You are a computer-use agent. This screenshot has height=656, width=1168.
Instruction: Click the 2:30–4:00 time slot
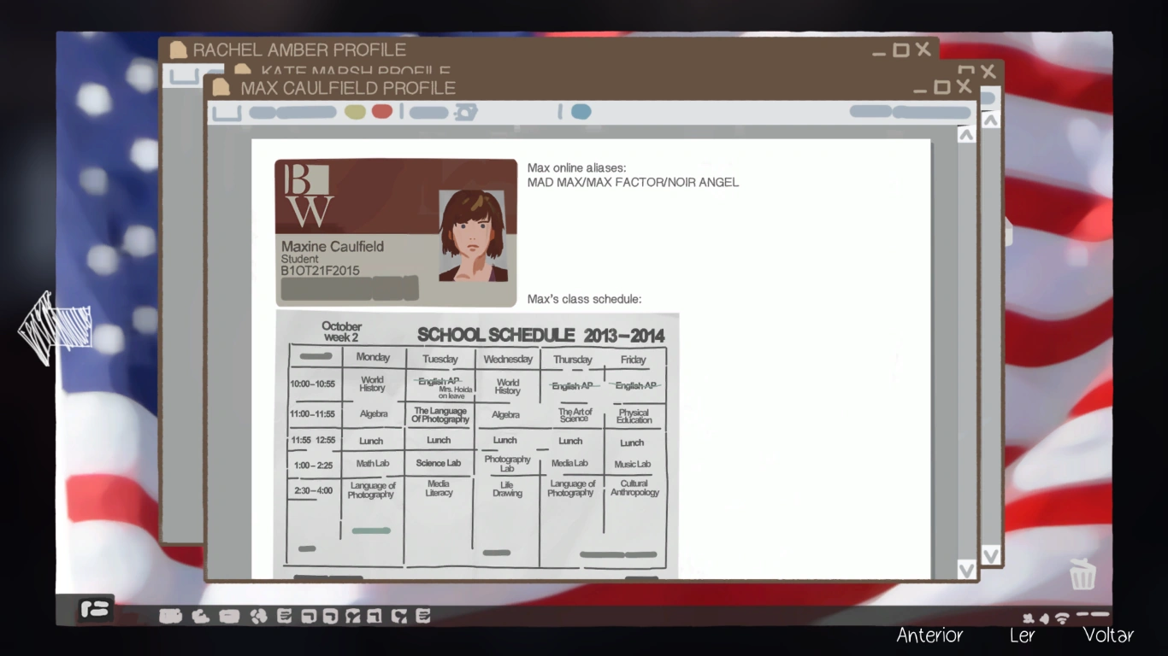click(x=313, y=491)
